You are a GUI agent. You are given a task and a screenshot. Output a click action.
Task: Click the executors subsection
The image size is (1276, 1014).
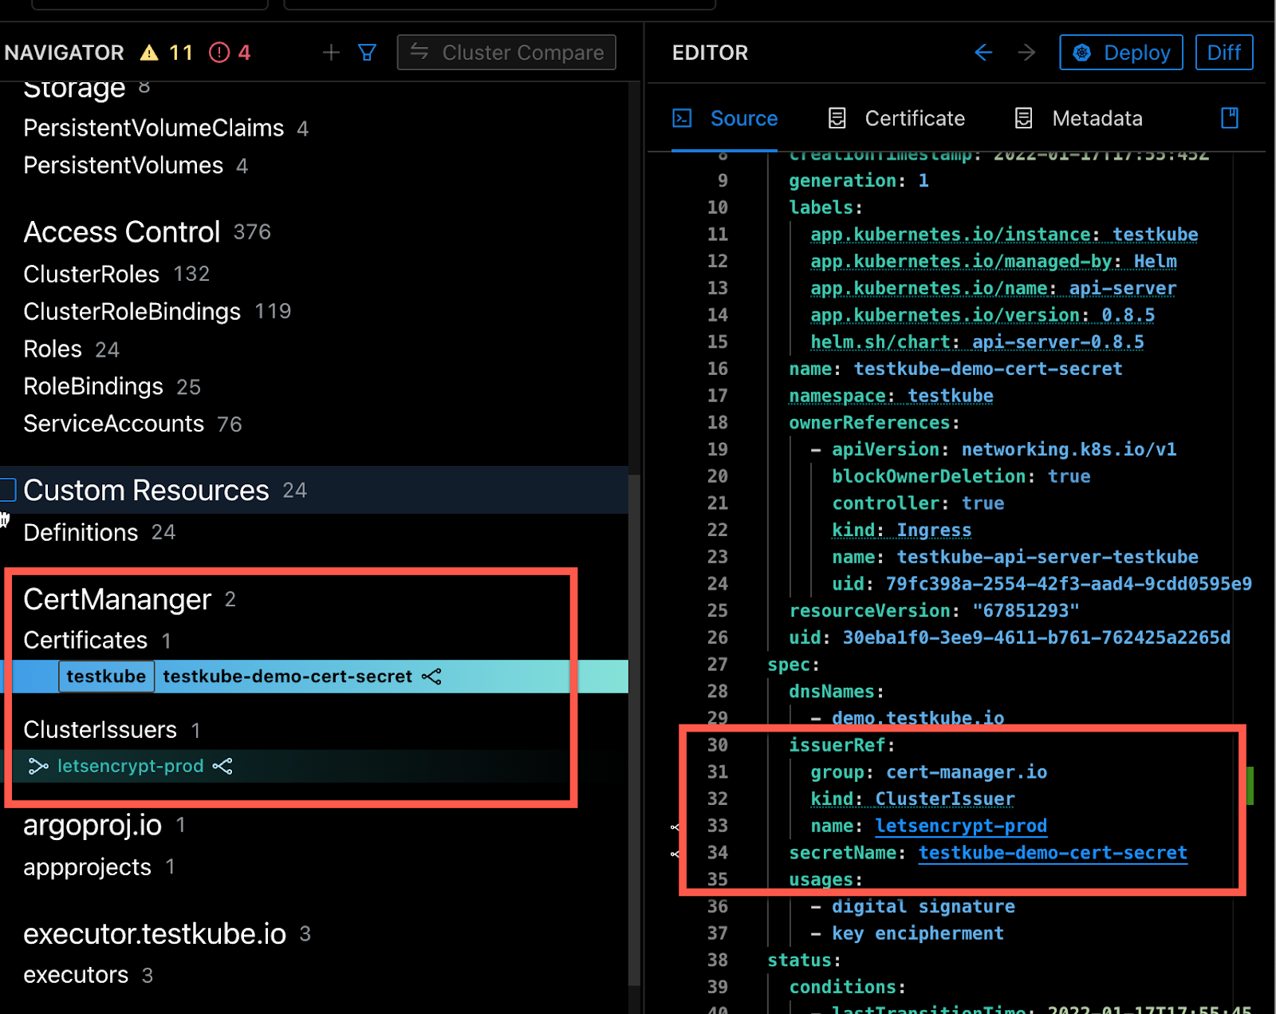76,975
